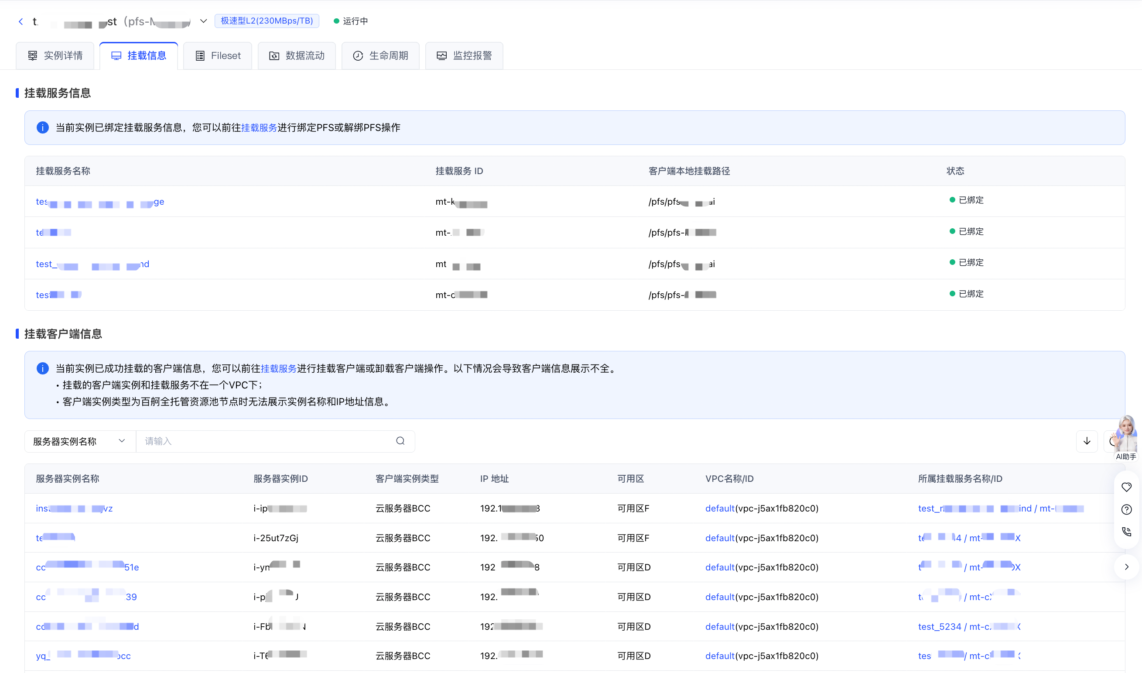Screen dimensions: 1142x673
Task: Open the 生命周期 tab
Action: click(381, 56)
